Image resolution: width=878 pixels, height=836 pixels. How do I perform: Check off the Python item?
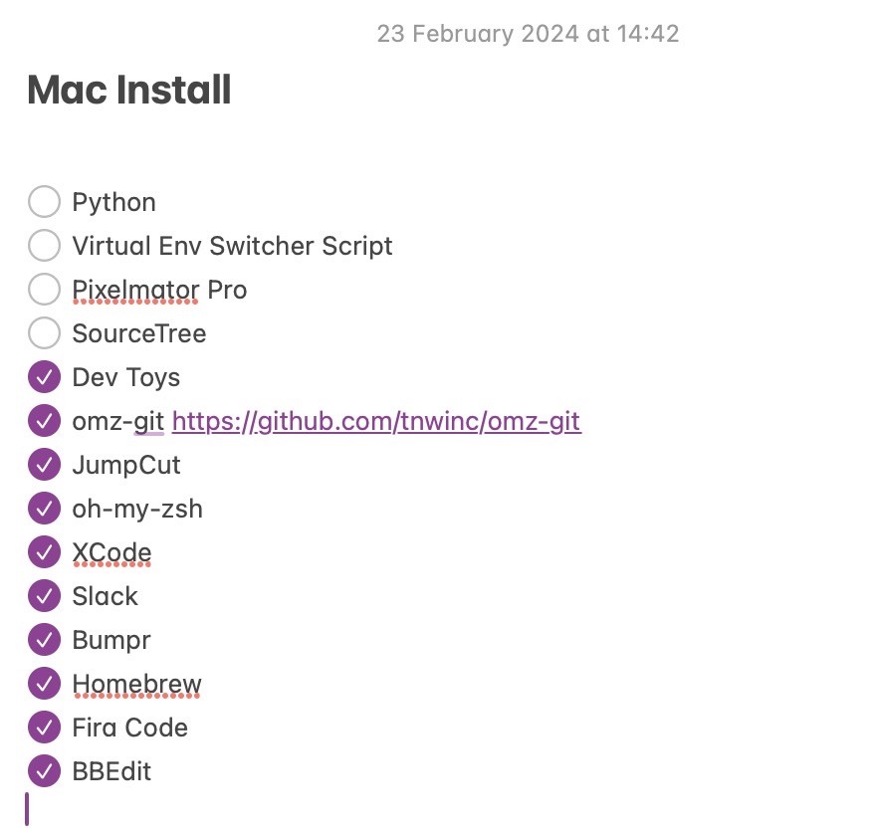point(44,202)
